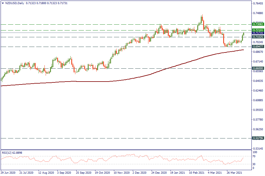The width and height of the screenshot is (265, 176).
Task: Click the 0.76465 price axis label
Action: pyautogui.click(x=258, y=4)
